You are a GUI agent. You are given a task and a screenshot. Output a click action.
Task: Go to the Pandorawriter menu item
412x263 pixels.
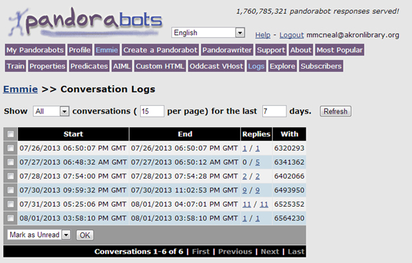pos(227,50)
